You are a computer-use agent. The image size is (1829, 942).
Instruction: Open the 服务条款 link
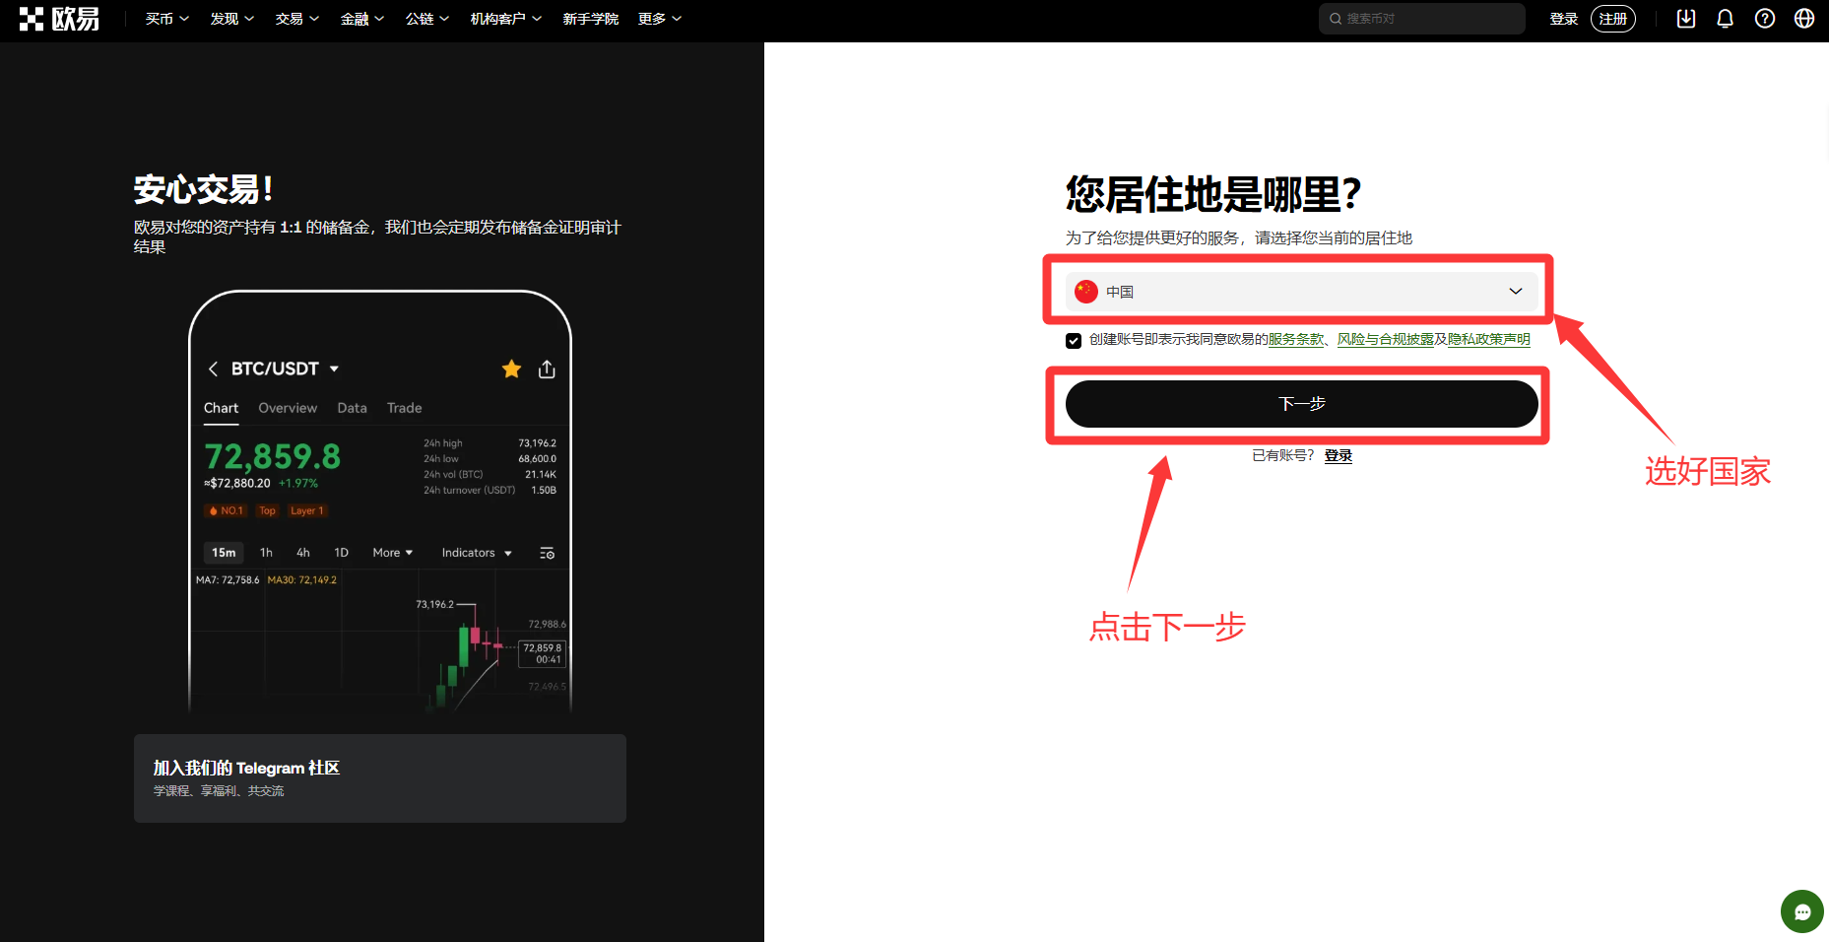[x=1296, y=340]
